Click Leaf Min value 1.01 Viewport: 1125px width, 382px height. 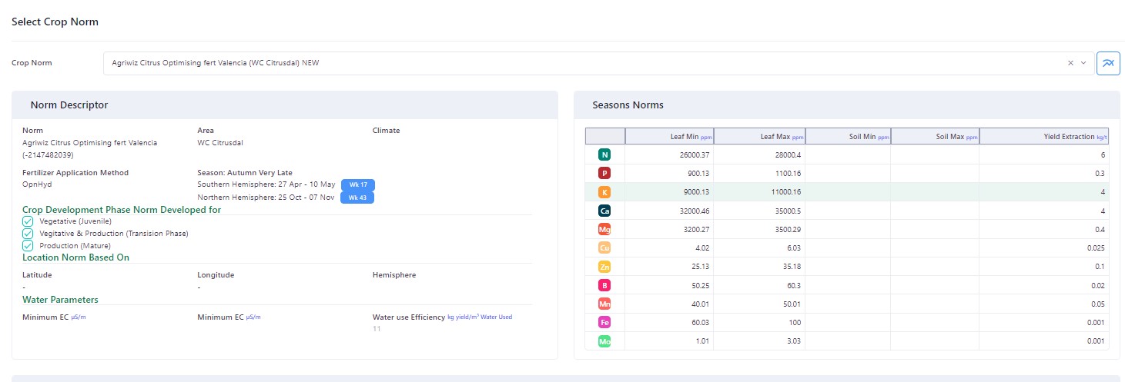(x=701, y=341)
